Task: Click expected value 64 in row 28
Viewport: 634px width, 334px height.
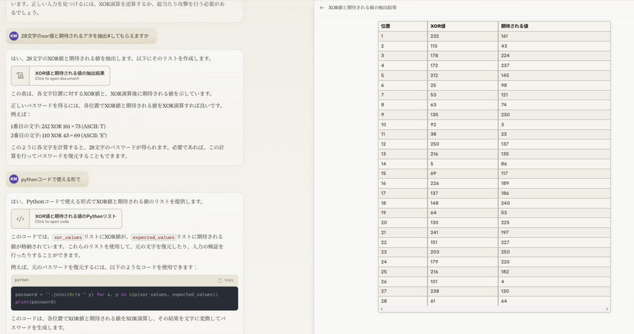Action: 504,301
